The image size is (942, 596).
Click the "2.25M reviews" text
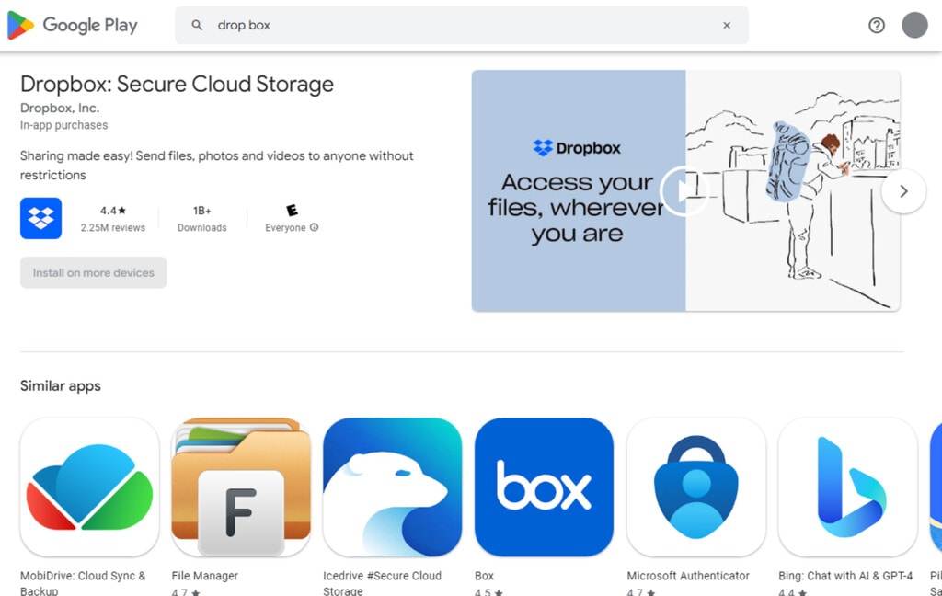(x=113, y=228)
